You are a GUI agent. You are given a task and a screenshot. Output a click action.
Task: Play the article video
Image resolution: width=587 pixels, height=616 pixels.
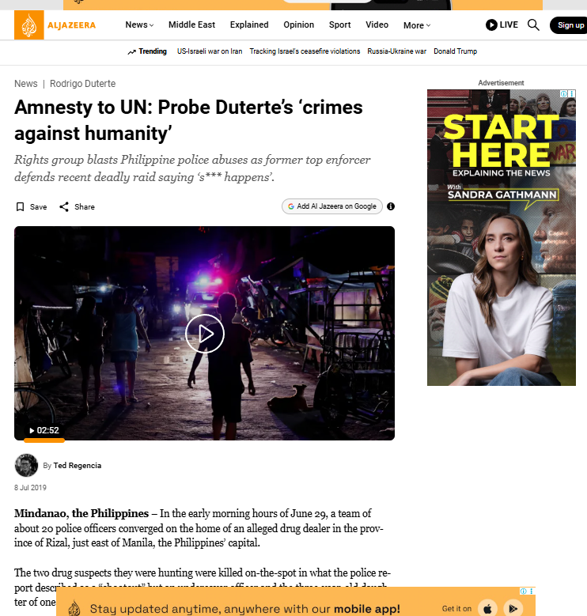point(205,334)
